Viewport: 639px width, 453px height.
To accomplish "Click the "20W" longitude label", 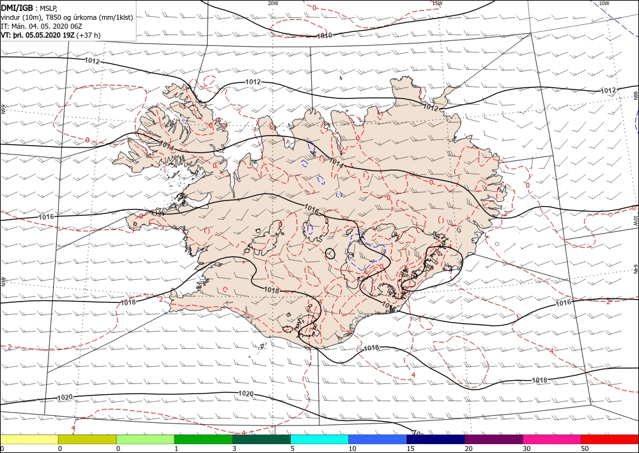I will 273,3.
